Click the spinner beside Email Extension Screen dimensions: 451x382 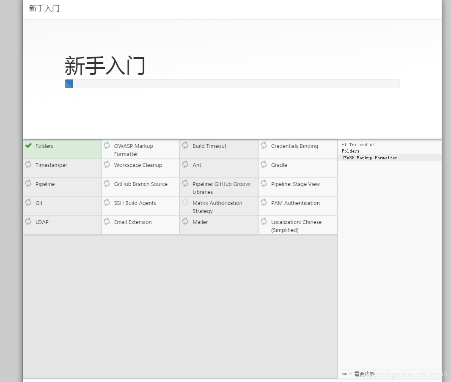[x=107, y=222]
